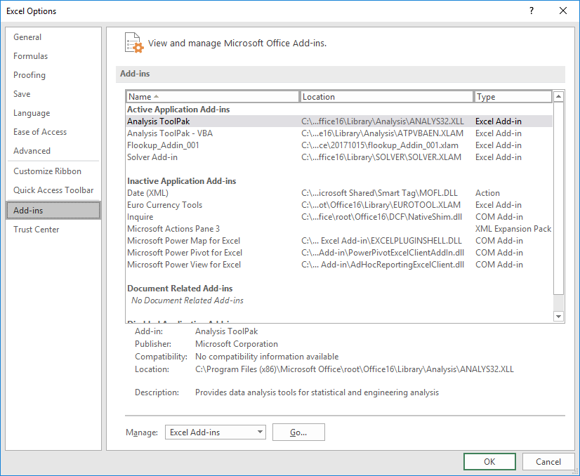This screenshot has height=476, width=580.
Task: Click the compatibility information value
Action: [x=267, y=357]
